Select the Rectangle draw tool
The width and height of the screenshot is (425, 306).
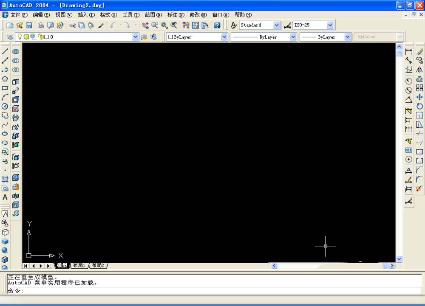(x=5, y=88)
